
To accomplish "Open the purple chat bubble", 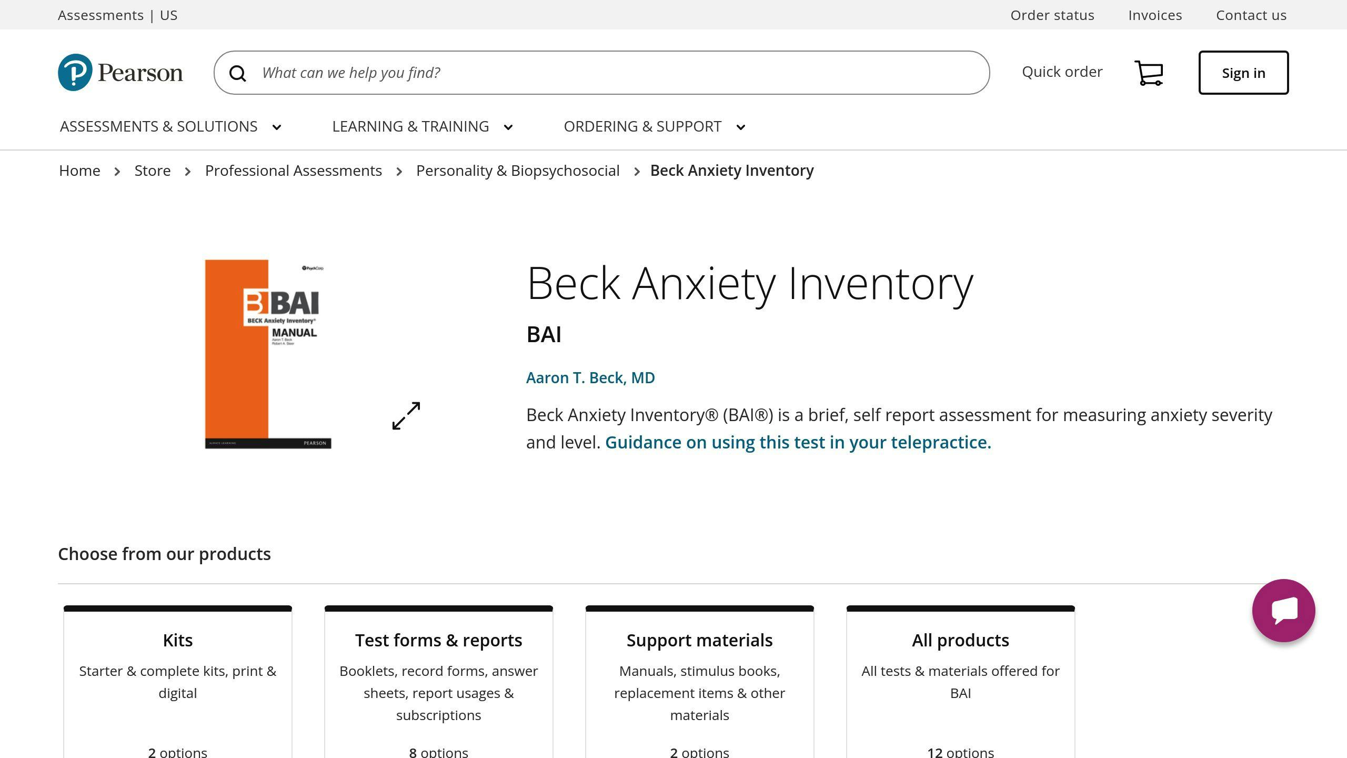I will point(1283,611).
